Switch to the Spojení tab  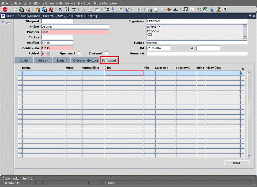(62, 60)
